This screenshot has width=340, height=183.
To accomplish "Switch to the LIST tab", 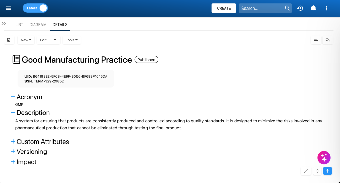I will pos(19,24).
